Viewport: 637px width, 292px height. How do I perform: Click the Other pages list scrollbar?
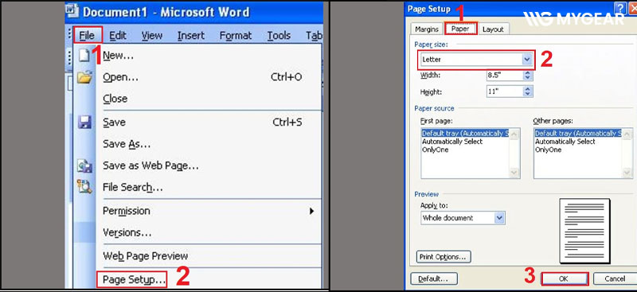(x=627, y=154)
